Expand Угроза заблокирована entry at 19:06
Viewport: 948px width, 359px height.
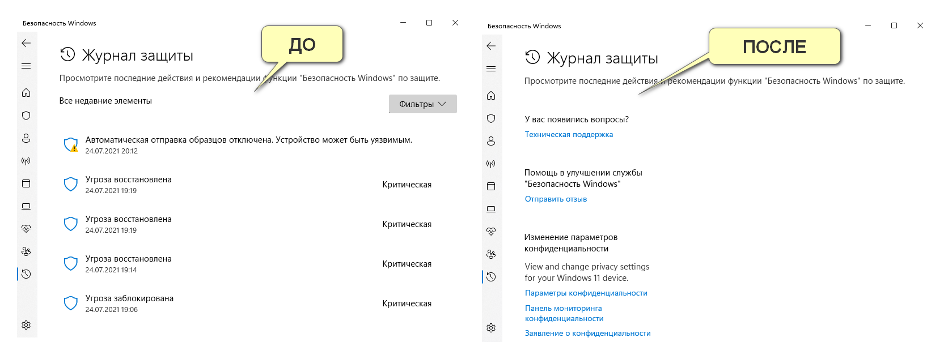[258, 304]
